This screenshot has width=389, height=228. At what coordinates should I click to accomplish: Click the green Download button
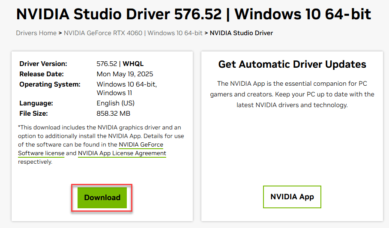pyautogui.click(x=102, y=198)
